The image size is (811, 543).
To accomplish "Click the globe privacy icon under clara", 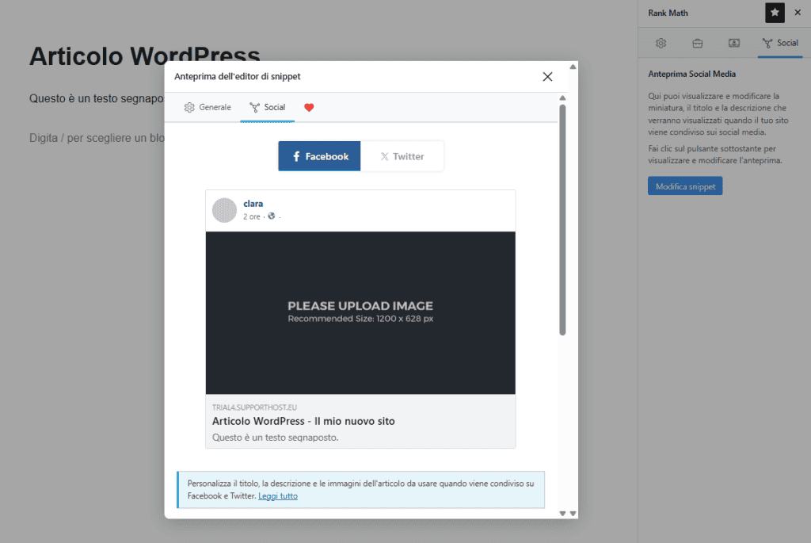I will tap(271, 216).
